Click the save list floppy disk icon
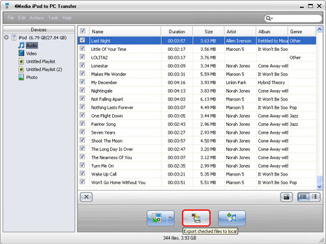The height and width of the screenshot is (244, 326). pos(286,197)
